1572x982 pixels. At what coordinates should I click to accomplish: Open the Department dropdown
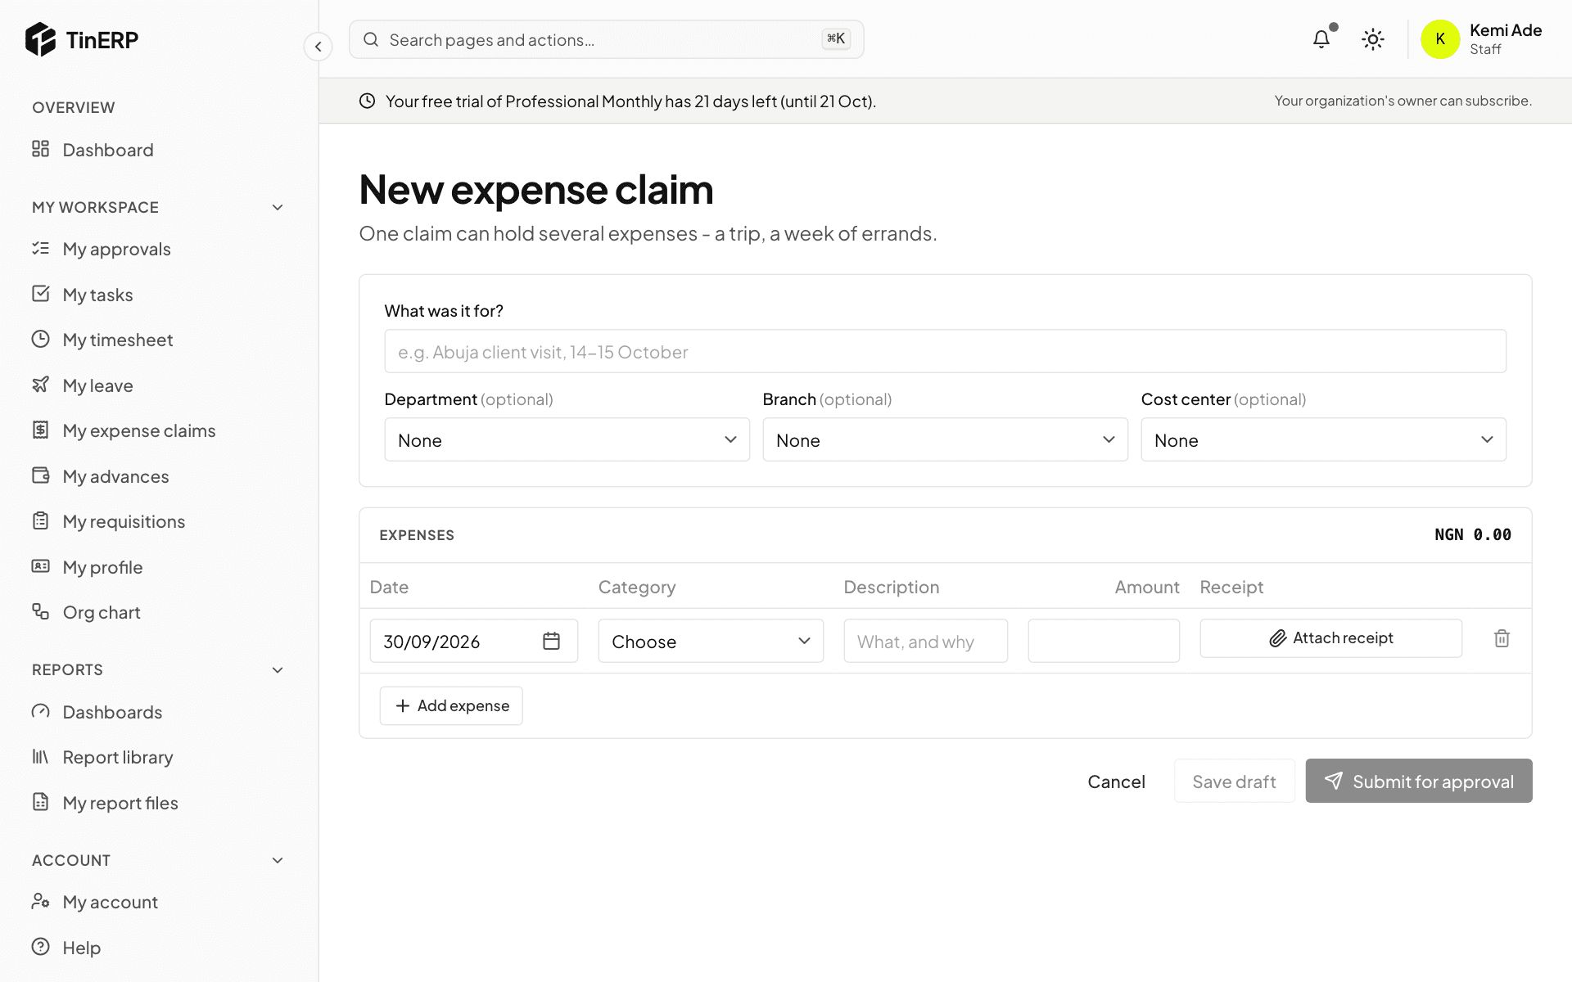567,439
